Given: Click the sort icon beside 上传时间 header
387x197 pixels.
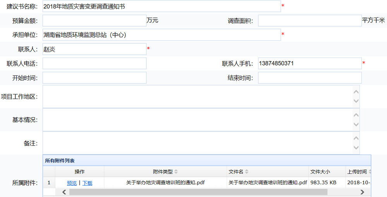Looking at the screenshot, I should click(x=369, y=172).
